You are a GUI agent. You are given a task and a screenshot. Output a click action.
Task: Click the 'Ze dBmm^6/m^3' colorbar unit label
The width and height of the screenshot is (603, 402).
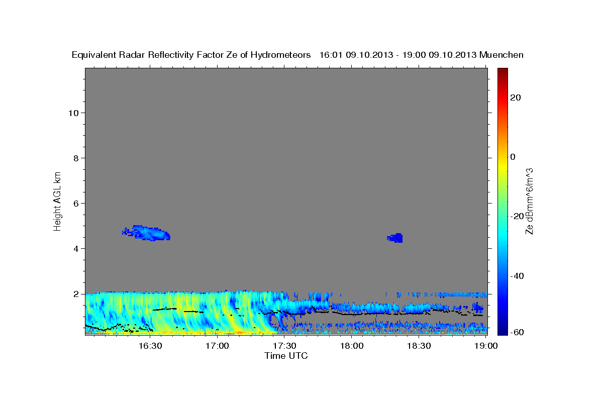click(x=529, y=202)
